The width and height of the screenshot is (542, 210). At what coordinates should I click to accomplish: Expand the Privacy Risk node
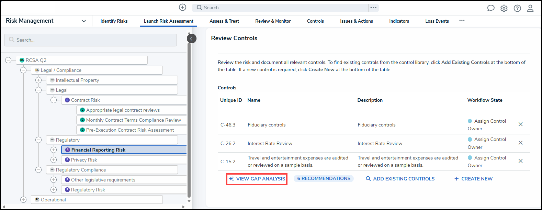(x=54, y=160)
